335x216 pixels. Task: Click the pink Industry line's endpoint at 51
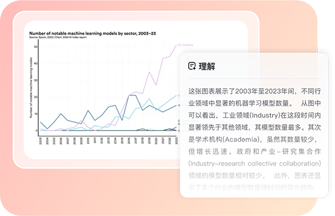[176, 45]
